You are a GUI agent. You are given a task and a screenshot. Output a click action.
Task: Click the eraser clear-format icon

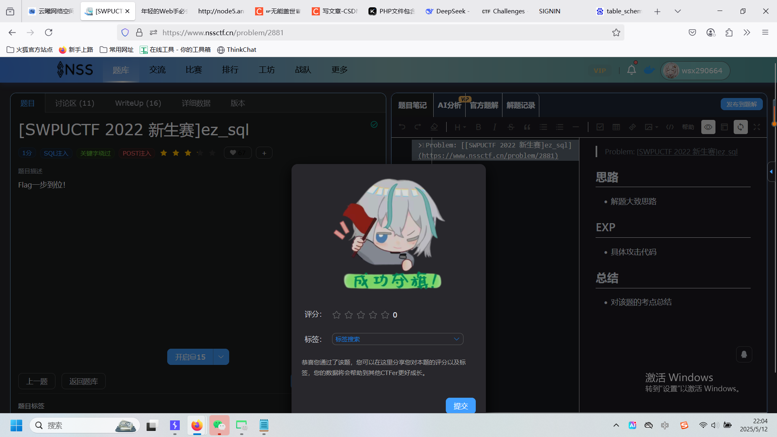pyautogui.click(x=434, y=127)
